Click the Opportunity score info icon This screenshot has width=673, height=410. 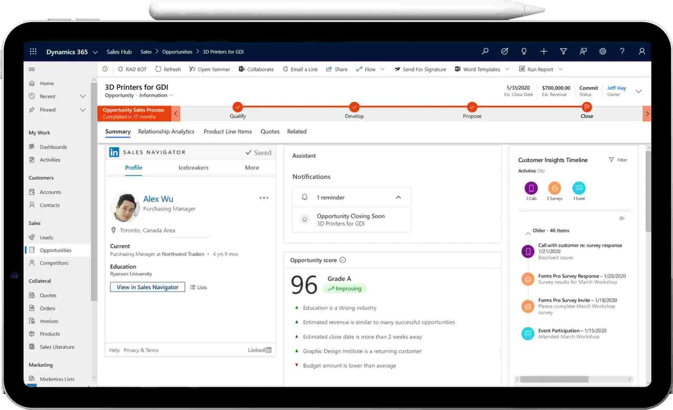[x=343, y=260]
